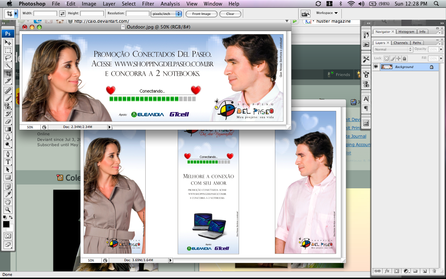Image resolution: width=446 pixels, height=279 pixels.
Task: Select the History Brush tool
Action: pyautogui.click(x=8, y=114)
